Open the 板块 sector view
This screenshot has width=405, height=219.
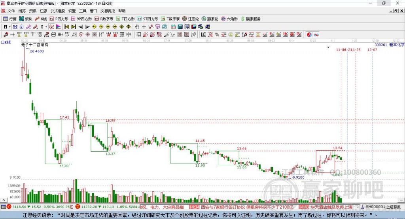point(26,19)
